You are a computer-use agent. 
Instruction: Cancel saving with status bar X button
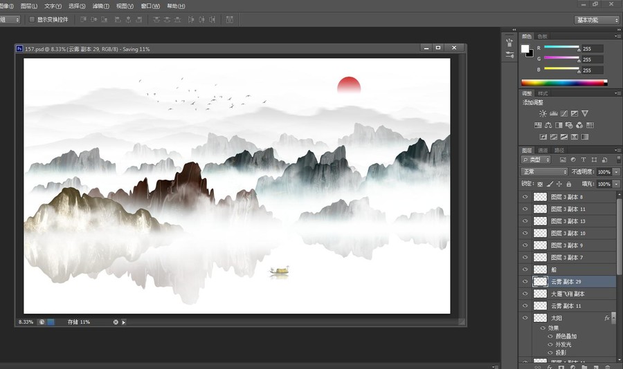coord(116,322)
